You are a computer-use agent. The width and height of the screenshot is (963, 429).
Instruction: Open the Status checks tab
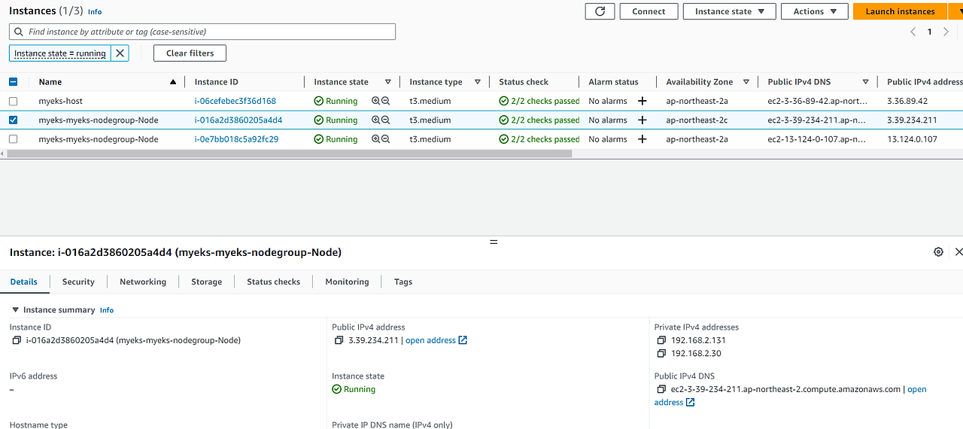(x=273, y=281)
